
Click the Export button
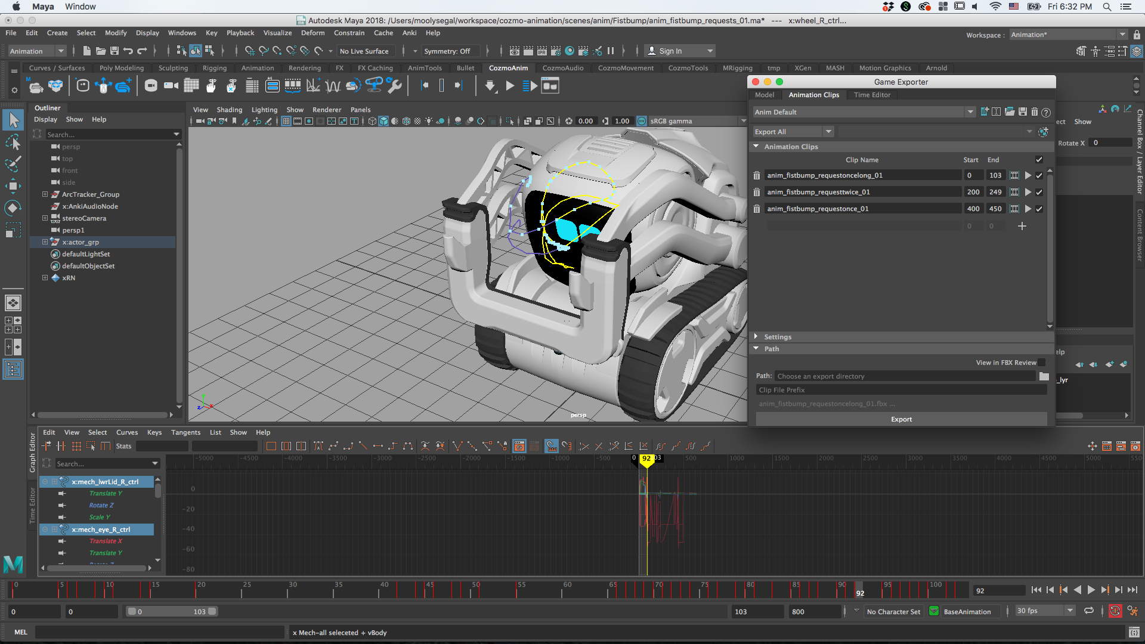901,419
